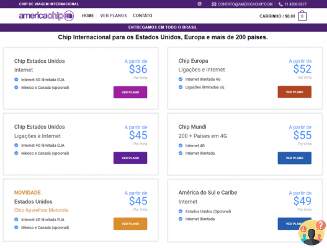327x248 pixels.
Task: Open VER PLANOS menu item
Action: pos(114,16)
